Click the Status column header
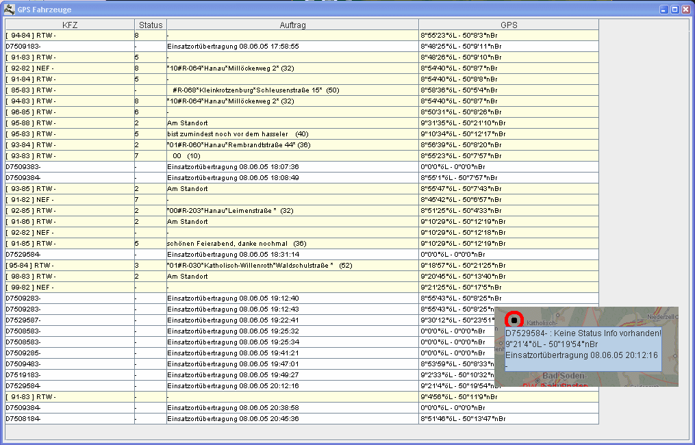This screenshot has width=695, height=445. pos(151,25)
